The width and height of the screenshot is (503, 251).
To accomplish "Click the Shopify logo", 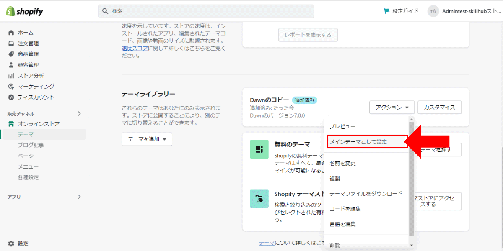I will (24, 11).
